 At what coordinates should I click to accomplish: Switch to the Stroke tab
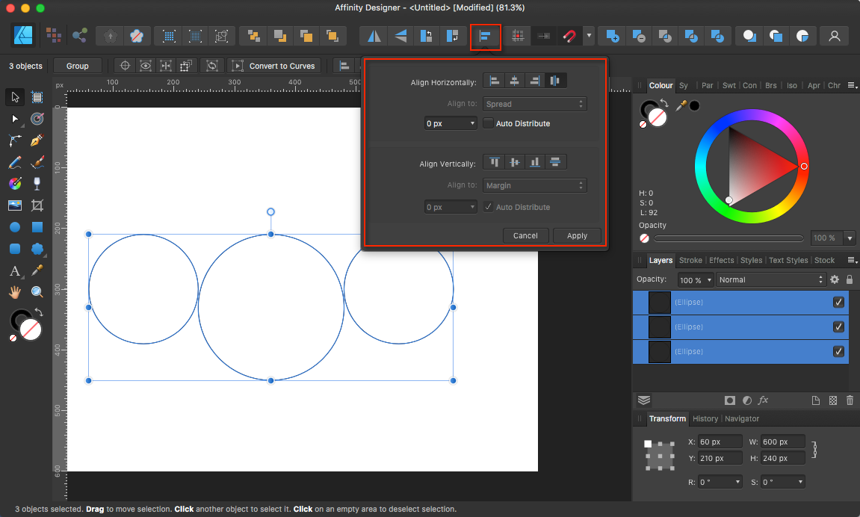690,260
